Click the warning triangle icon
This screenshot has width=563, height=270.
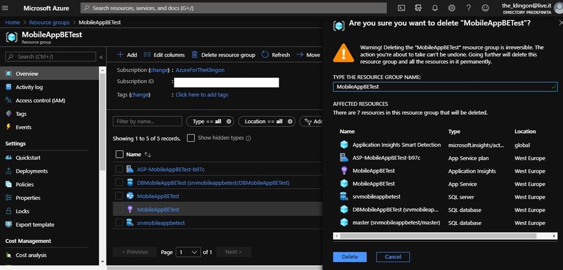343,53
